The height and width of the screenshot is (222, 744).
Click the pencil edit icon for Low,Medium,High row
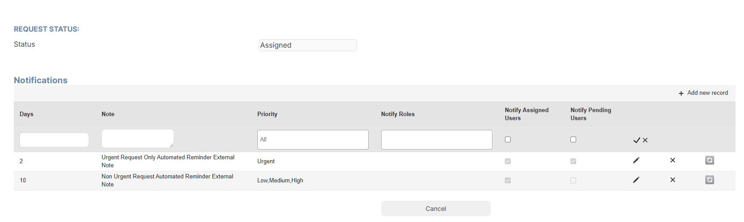(636, 180)
